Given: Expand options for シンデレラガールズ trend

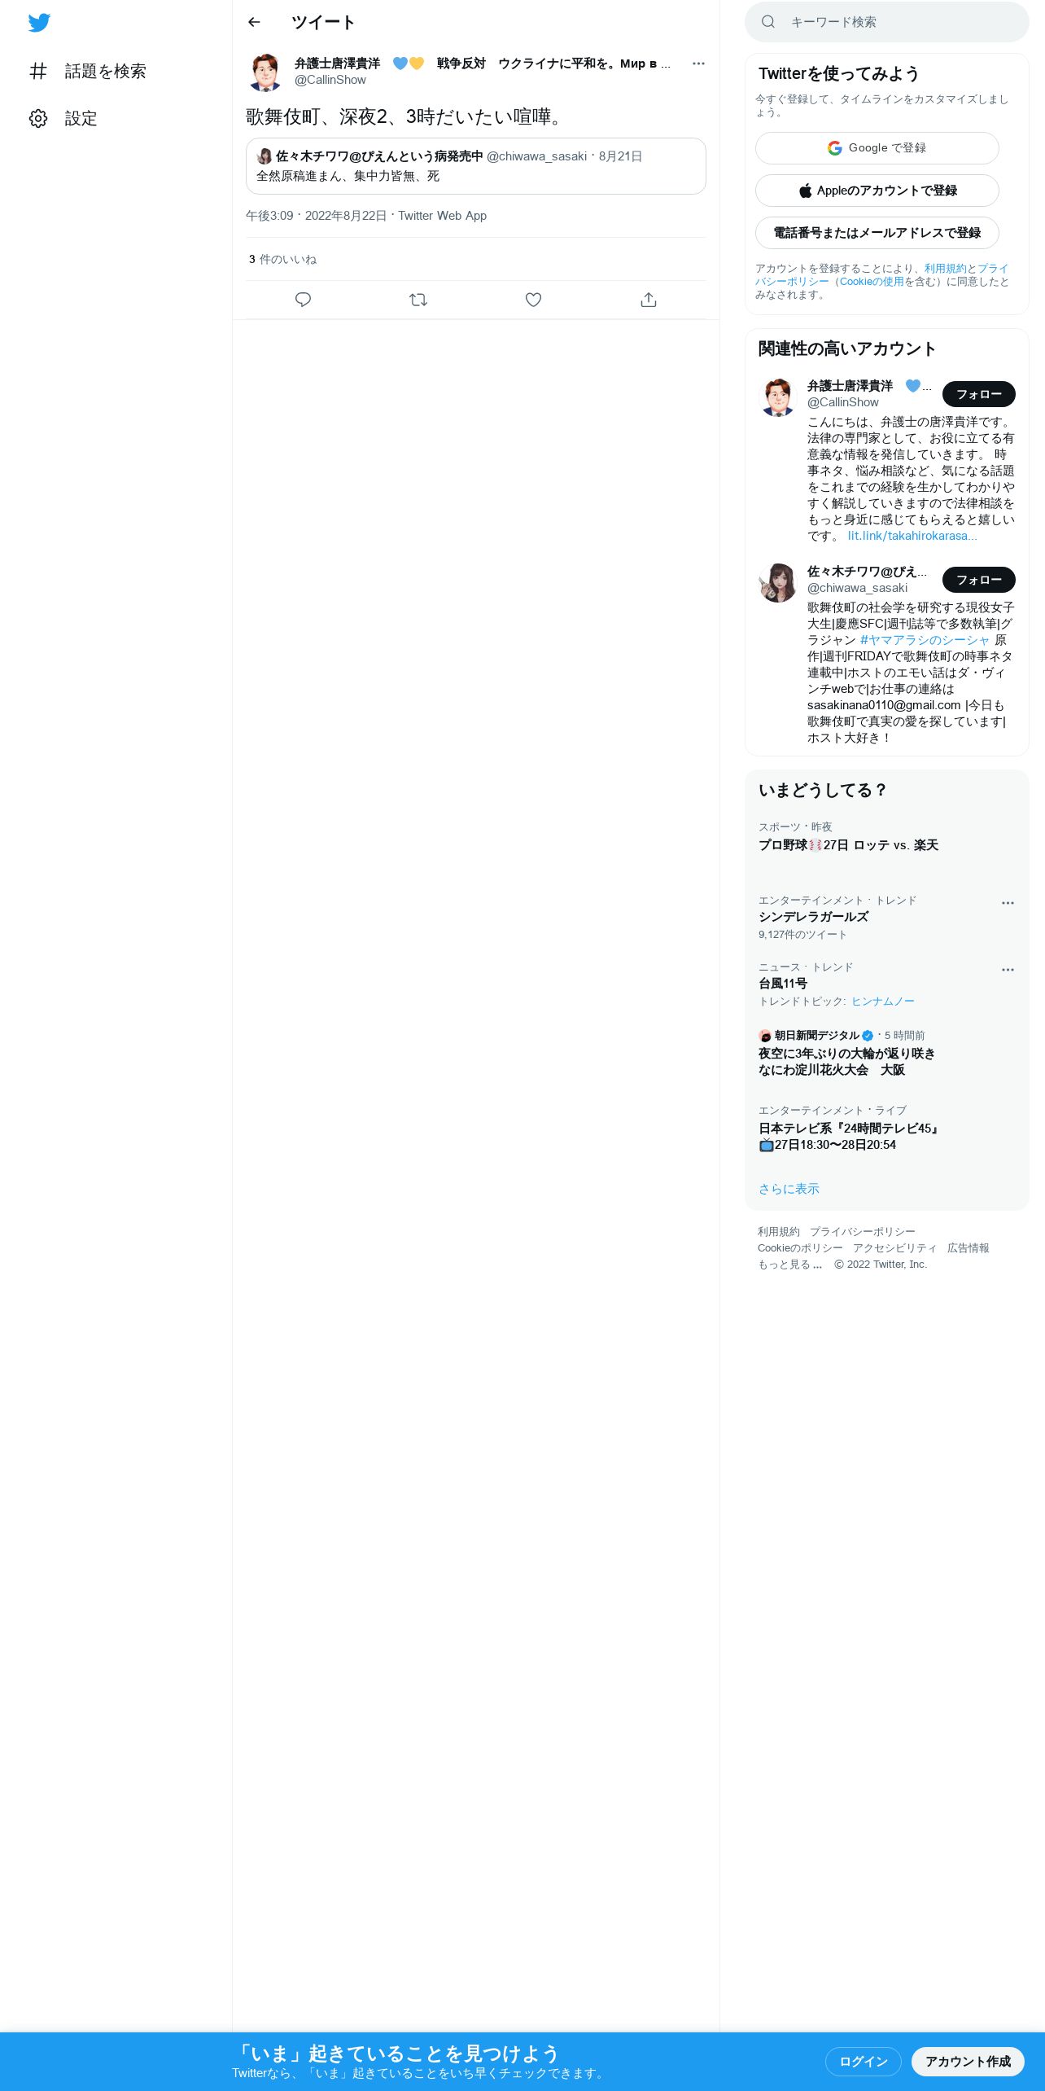Looking at the screenshot, I should pos(1008,902).
